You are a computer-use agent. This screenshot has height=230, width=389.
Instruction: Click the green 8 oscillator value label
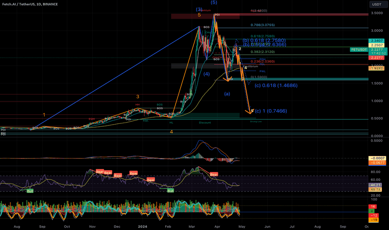click(x=372, y=211)
